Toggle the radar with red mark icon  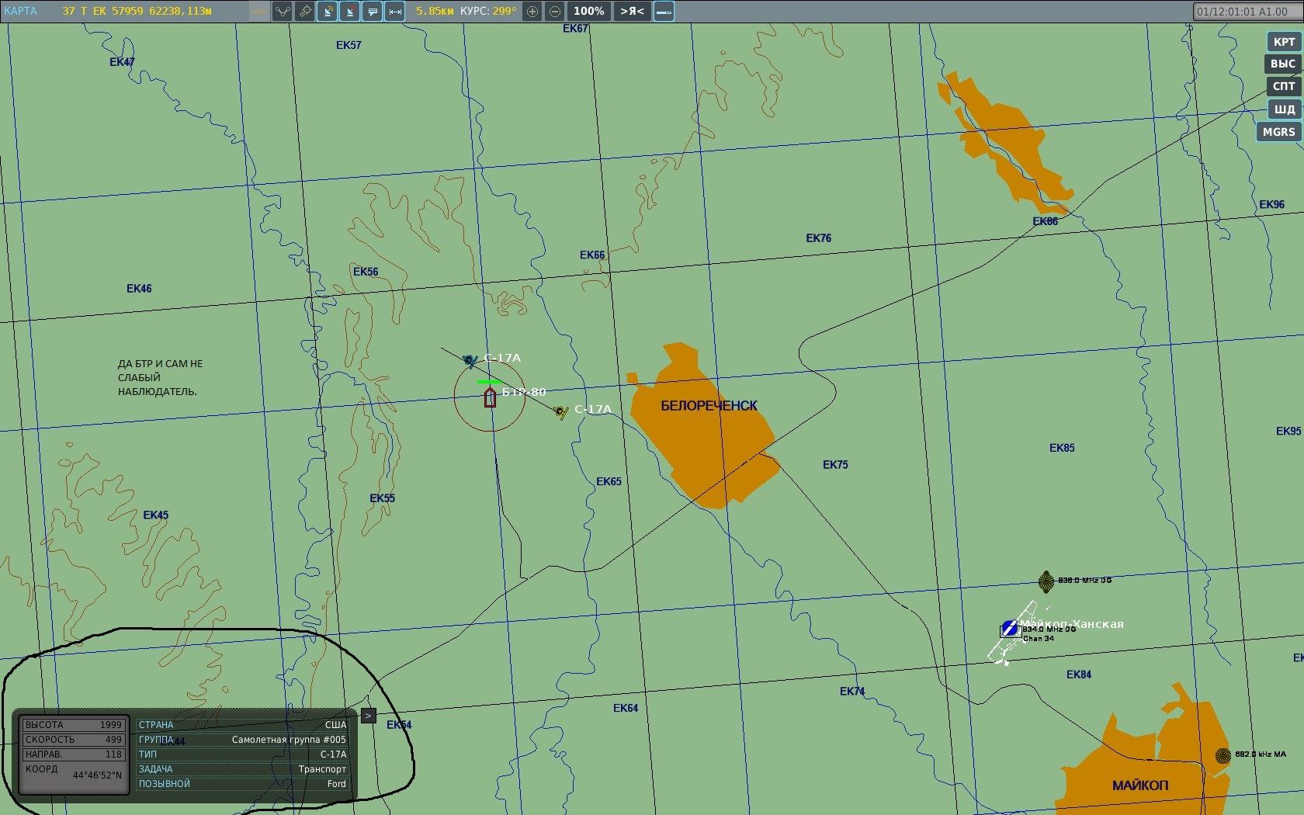coord(350,11)
